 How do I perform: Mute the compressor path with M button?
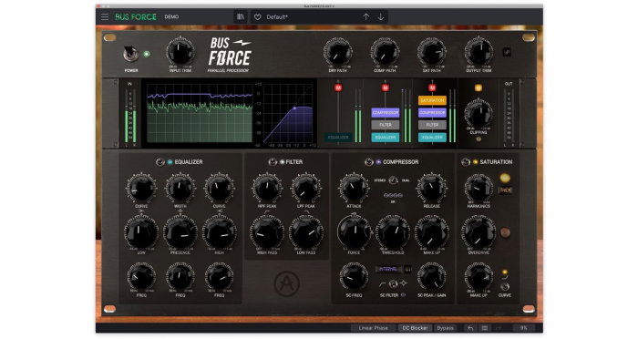click(386, 87)
